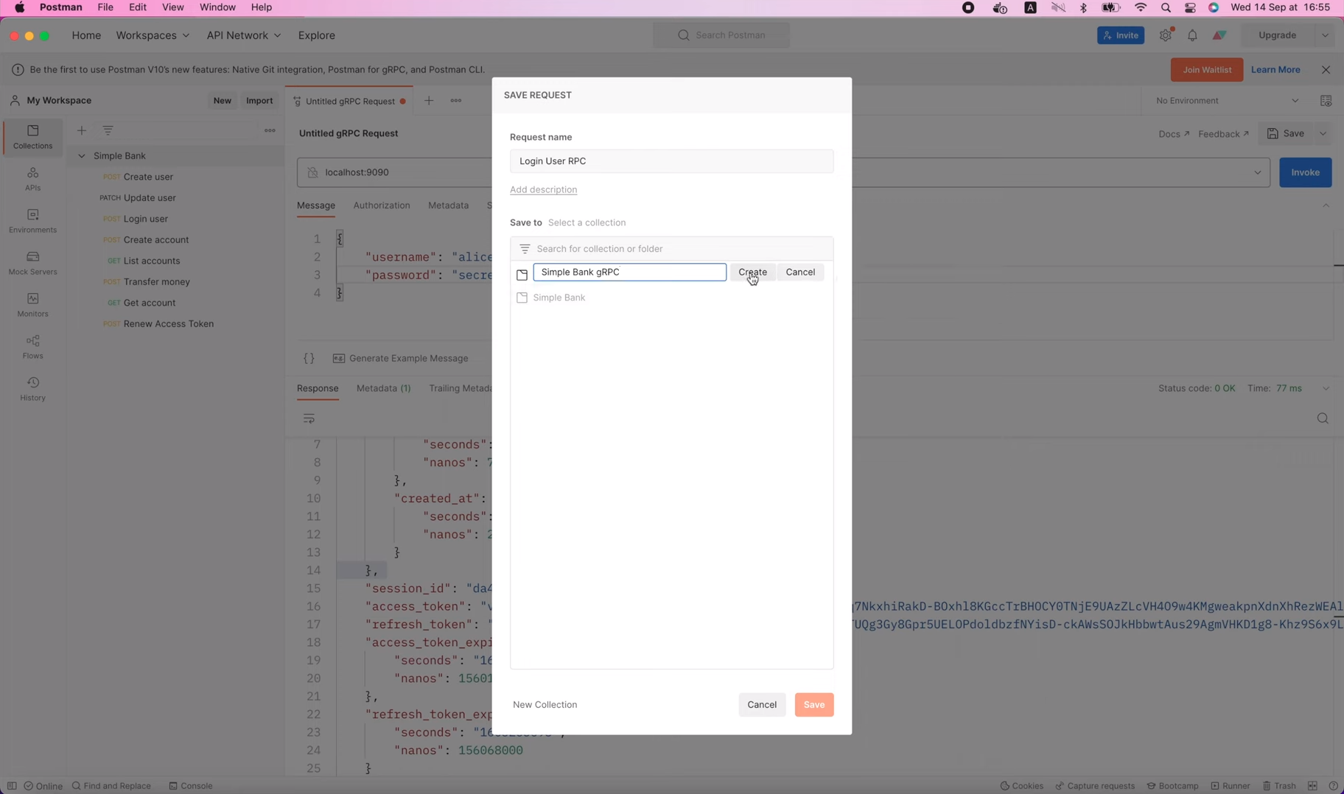Click the wrap lines icon in response
Viewport: 1344px width, 794px height.
(309, 419)
